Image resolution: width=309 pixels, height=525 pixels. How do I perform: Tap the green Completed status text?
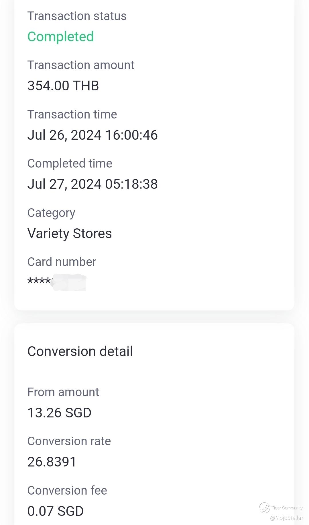[x=60, y=37]
